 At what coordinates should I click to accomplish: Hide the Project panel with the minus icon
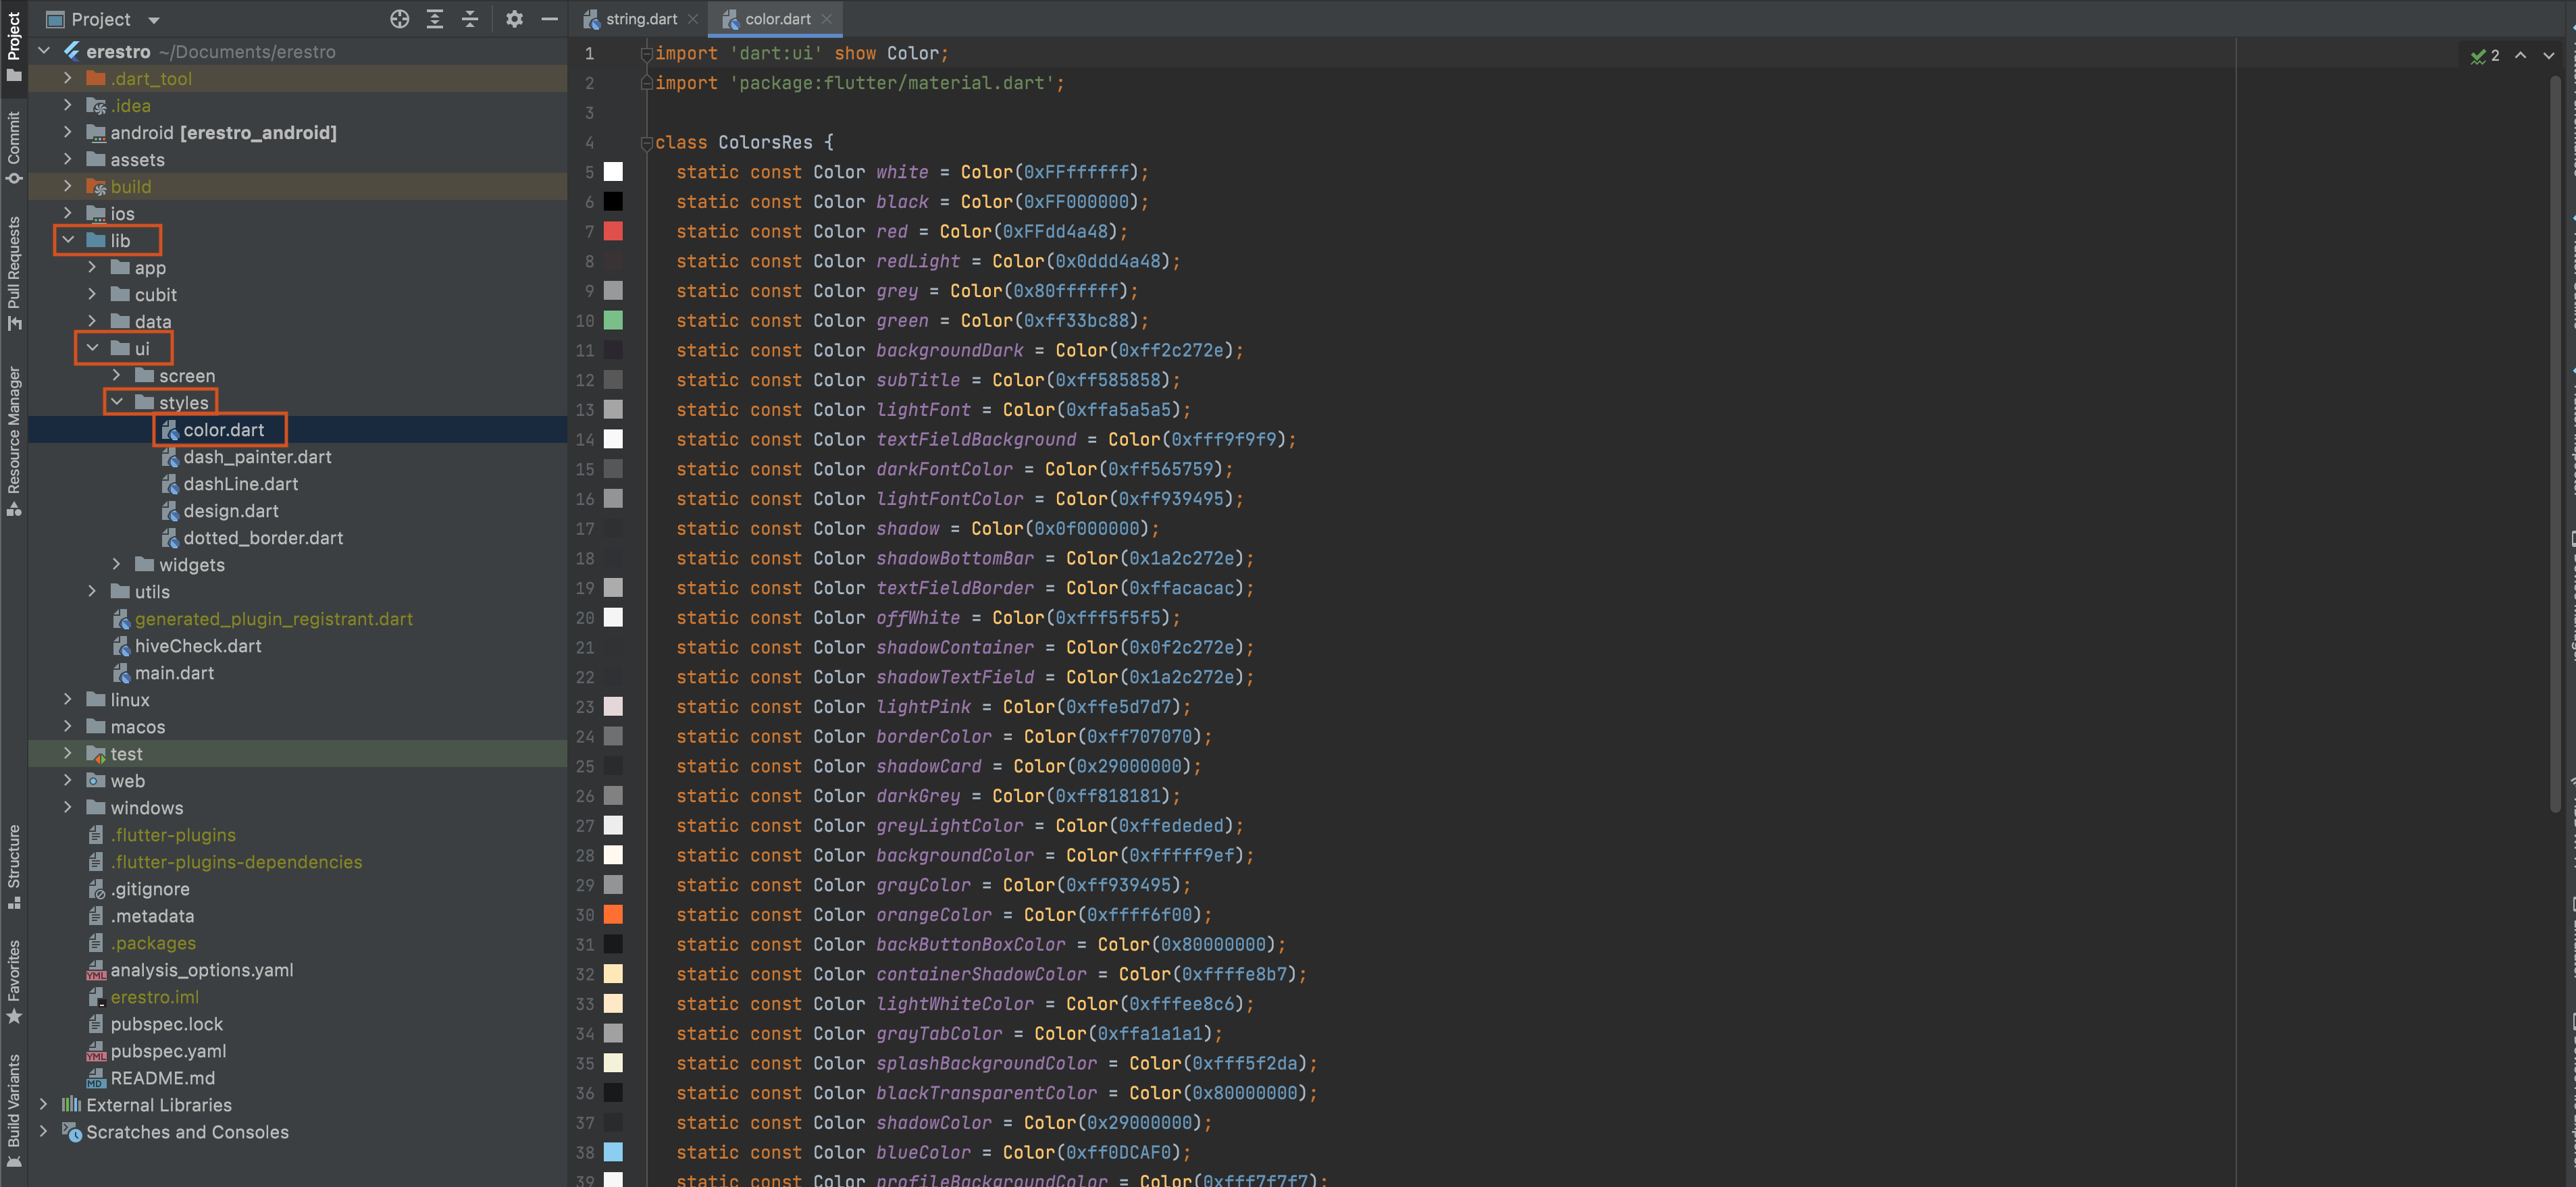pyautogui.click(x=549, y=19)
